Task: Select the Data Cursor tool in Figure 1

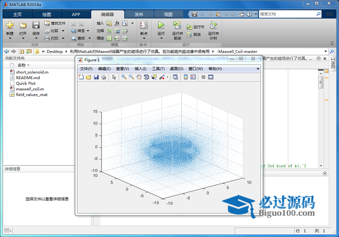Action: 154,77
